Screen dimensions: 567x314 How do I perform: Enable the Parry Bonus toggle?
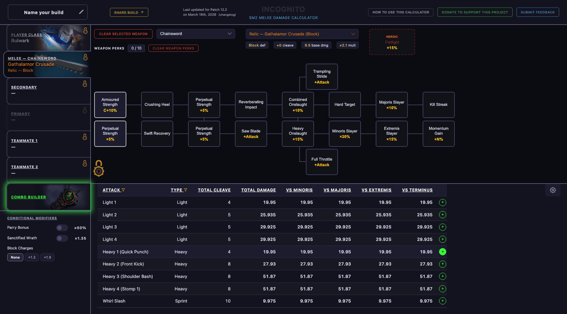pos(62,227)
